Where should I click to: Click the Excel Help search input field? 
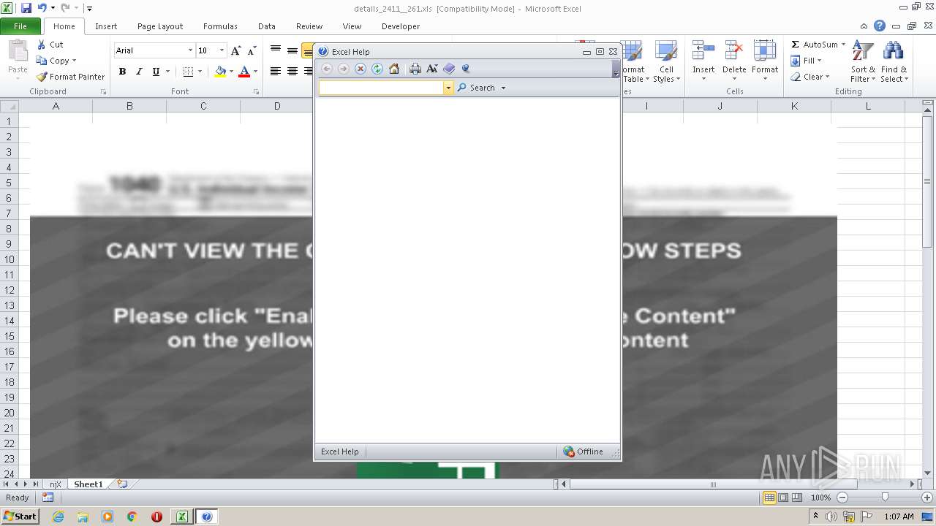click(x=382, y=88)
